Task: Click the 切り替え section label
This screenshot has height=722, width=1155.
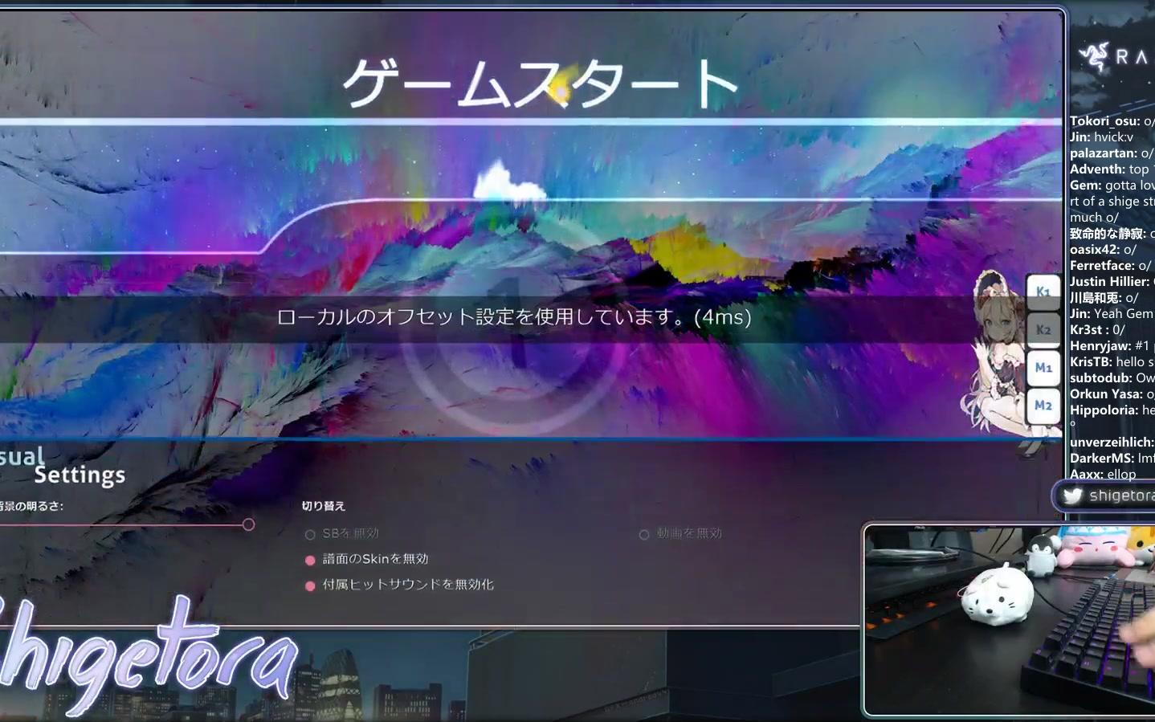Action: click(324, 506)
